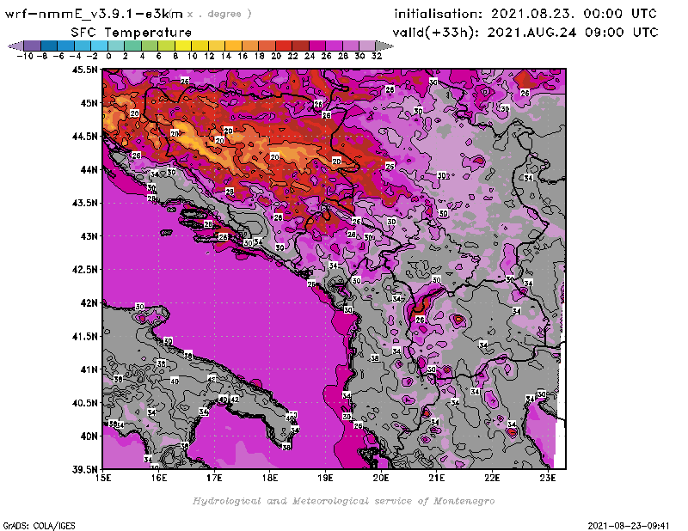
Task: Click the '42N' latitude axis label
Action: click(x=89, y=303)
